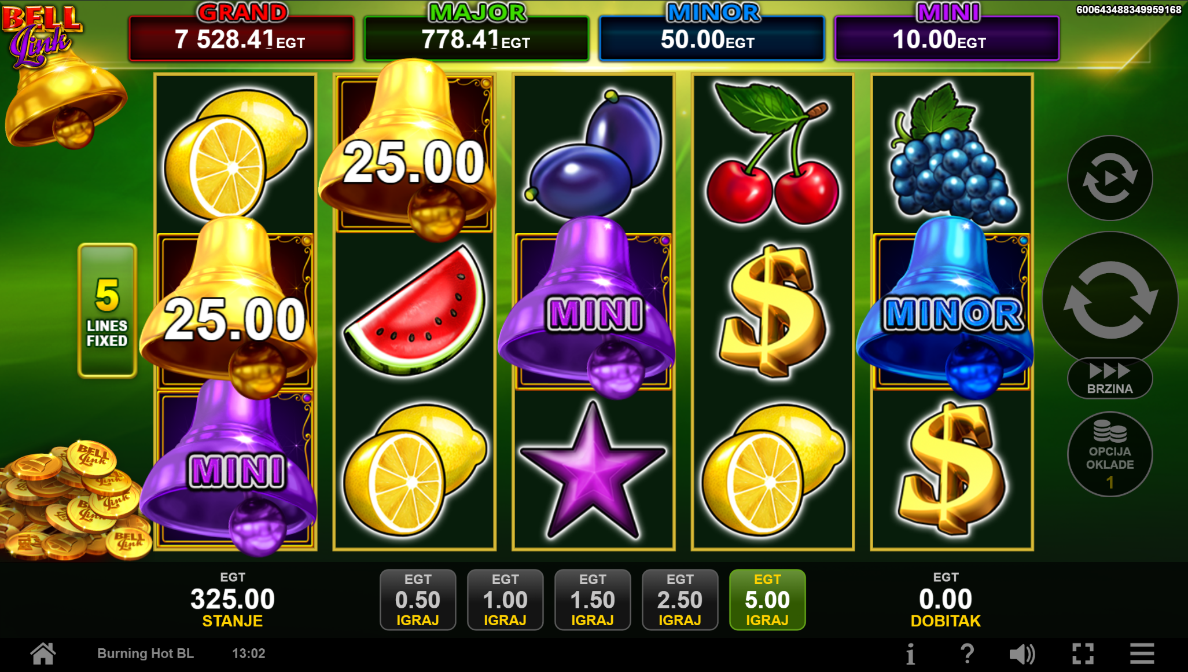This screenshot has height=672, width=1188.
Task: Toggle fullscreen mode icon
Action: pos(1083,655)
